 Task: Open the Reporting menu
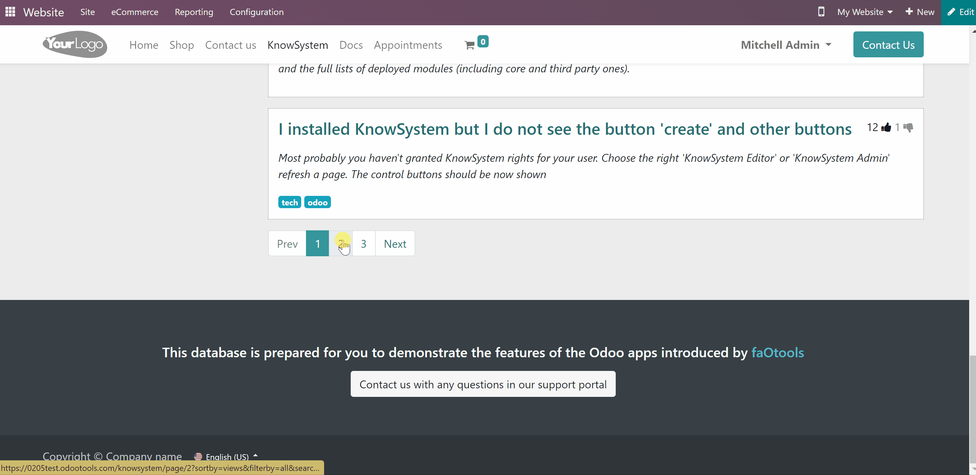point(194,12)
